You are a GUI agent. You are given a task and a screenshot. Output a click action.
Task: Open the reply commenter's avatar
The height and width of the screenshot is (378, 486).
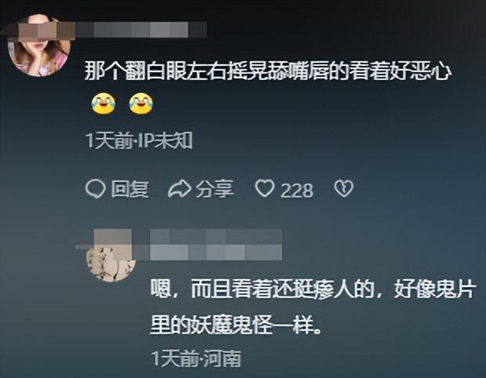[111, 260]
